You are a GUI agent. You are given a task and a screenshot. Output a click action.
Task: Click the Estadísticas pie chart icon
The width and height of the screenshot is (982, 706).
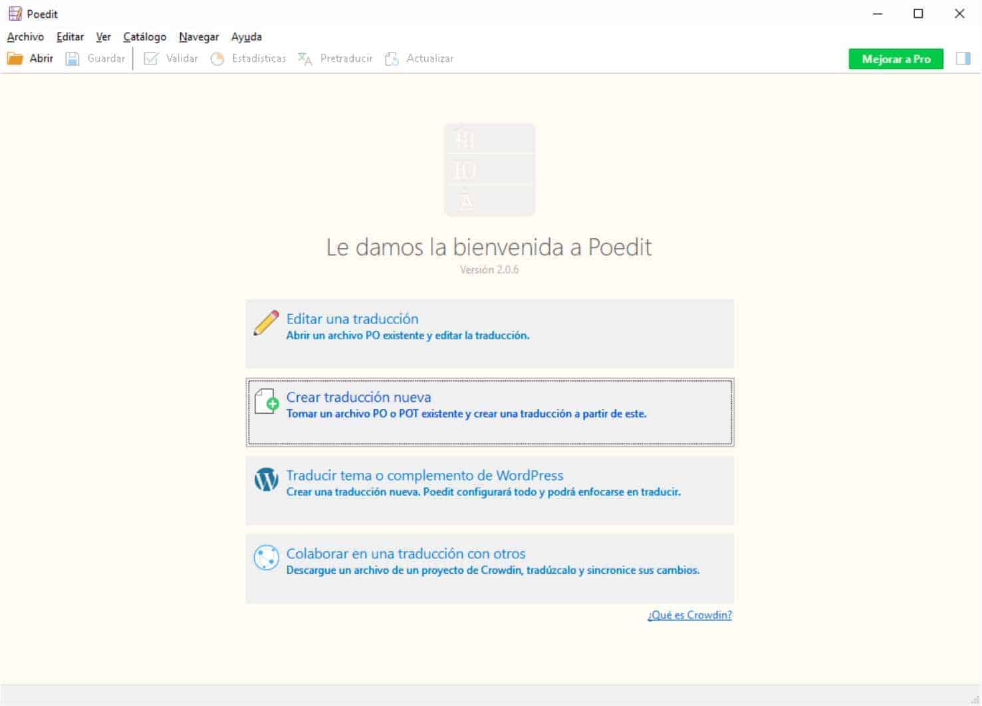(217, 58)
